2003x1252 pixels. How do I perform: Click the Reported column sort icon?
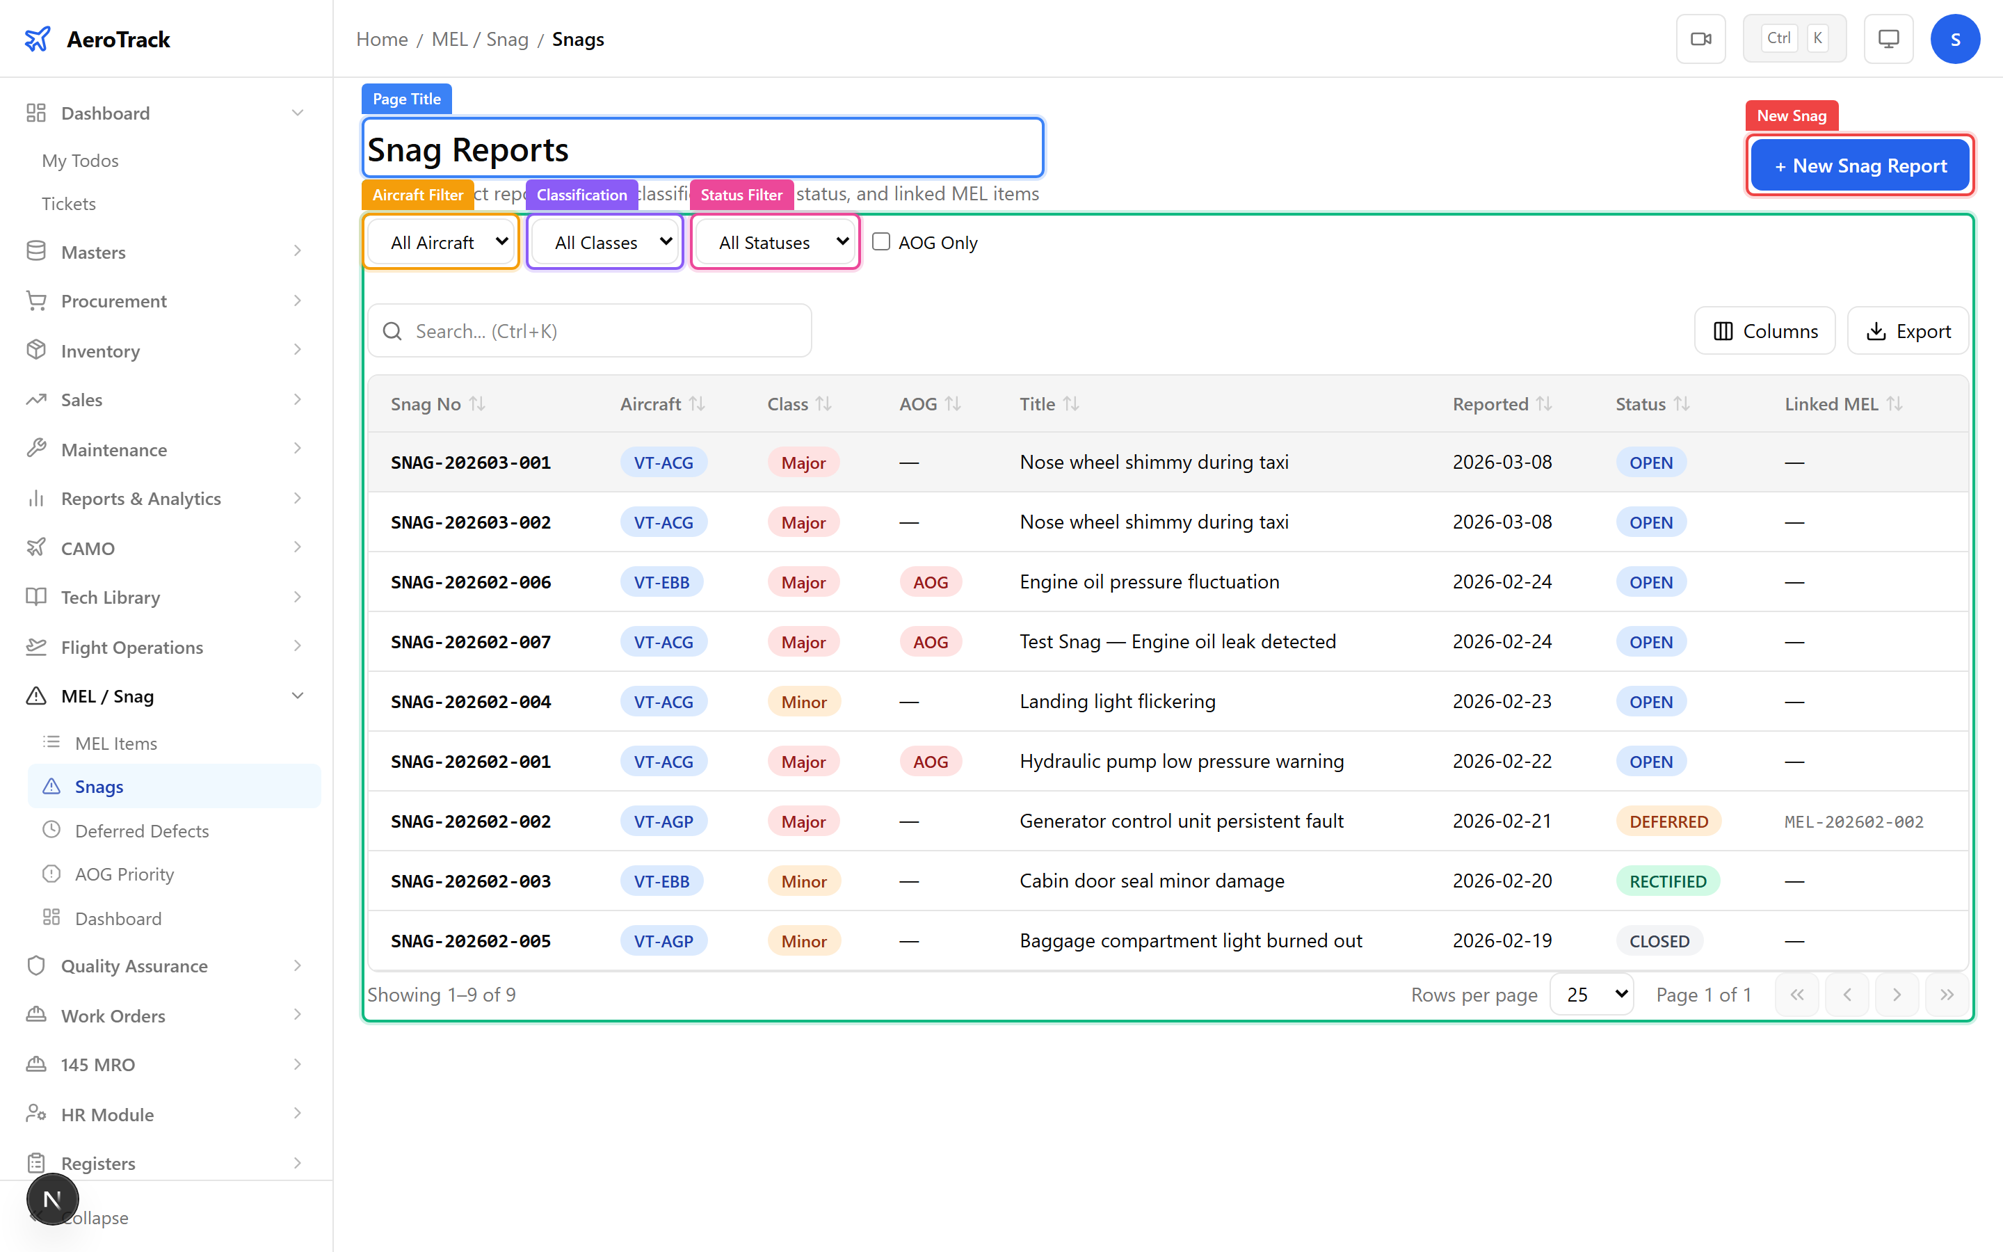coord(1544,404)
